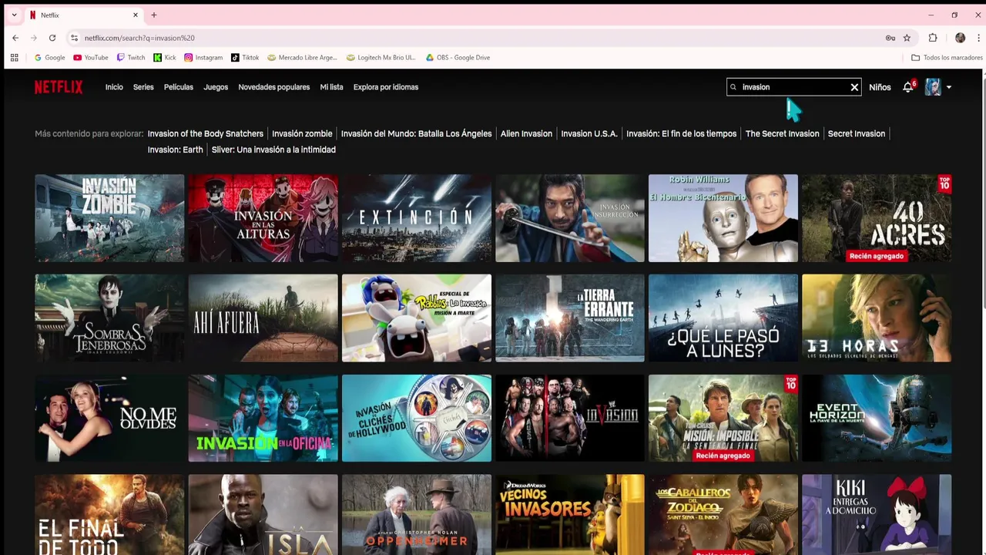The width and height of the screenshot is (986, 555).
Task: Open the browser extensions puzzle icon
Action: [933, 38]
